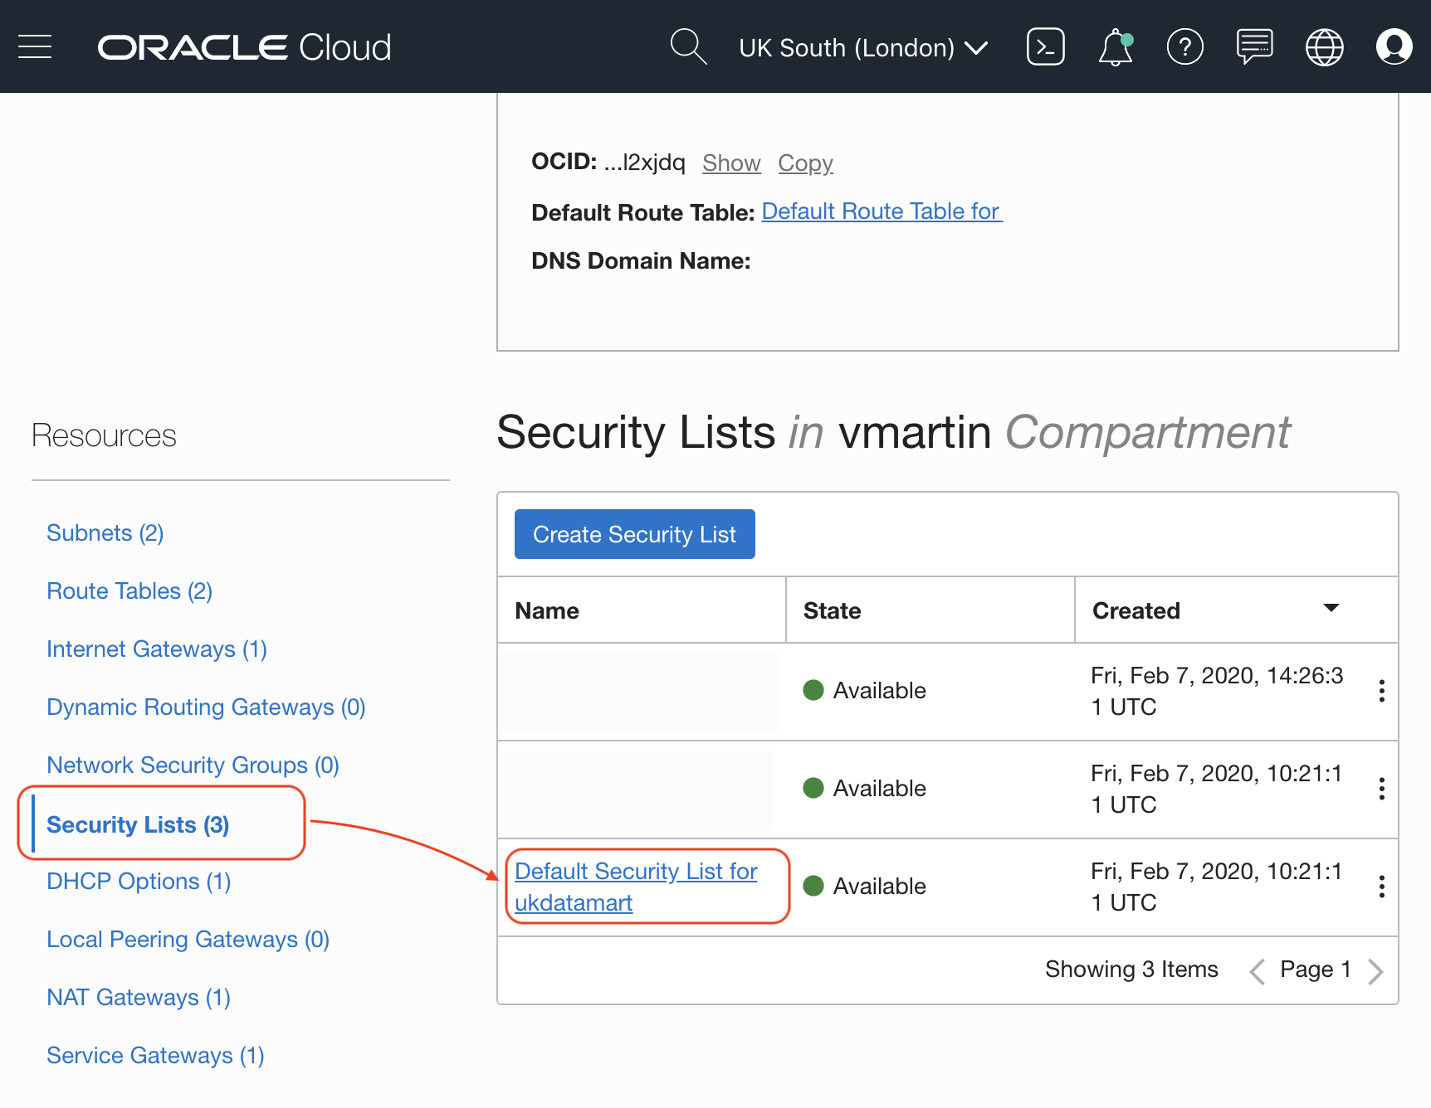Select Service Gateways (1) resource

(155, 1056)
